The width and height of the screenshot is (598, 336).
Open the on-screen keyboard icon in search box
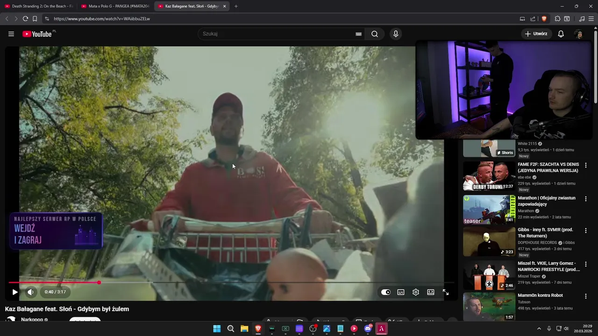pos(358,34)
